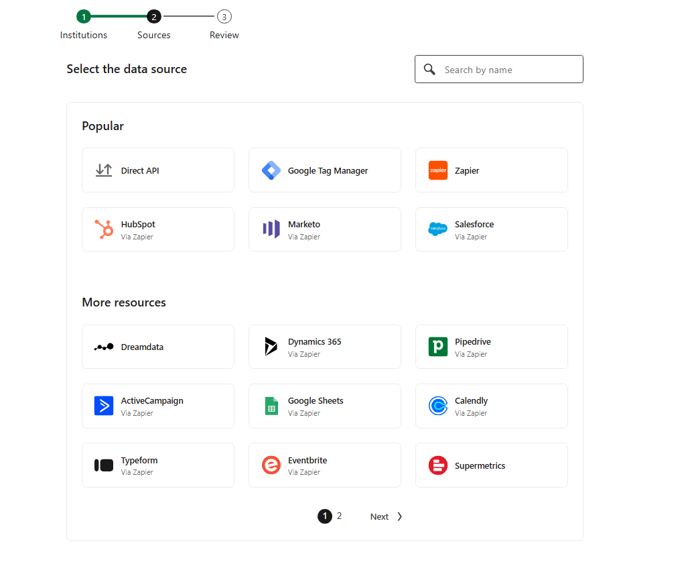Click Via Zapier under HubSpot

click(x=137, y=237)
